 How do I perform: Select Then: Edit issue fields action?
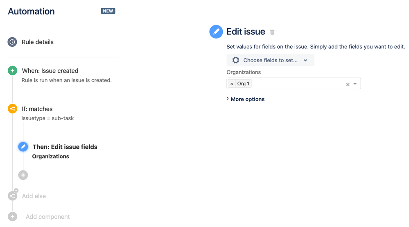65,147
